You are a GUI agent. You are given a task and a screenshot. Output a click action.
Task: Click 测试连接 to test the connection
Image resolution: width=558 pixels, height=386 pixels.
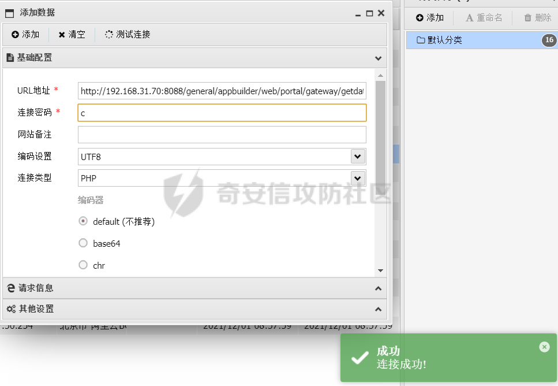click(x=128, y=34)
